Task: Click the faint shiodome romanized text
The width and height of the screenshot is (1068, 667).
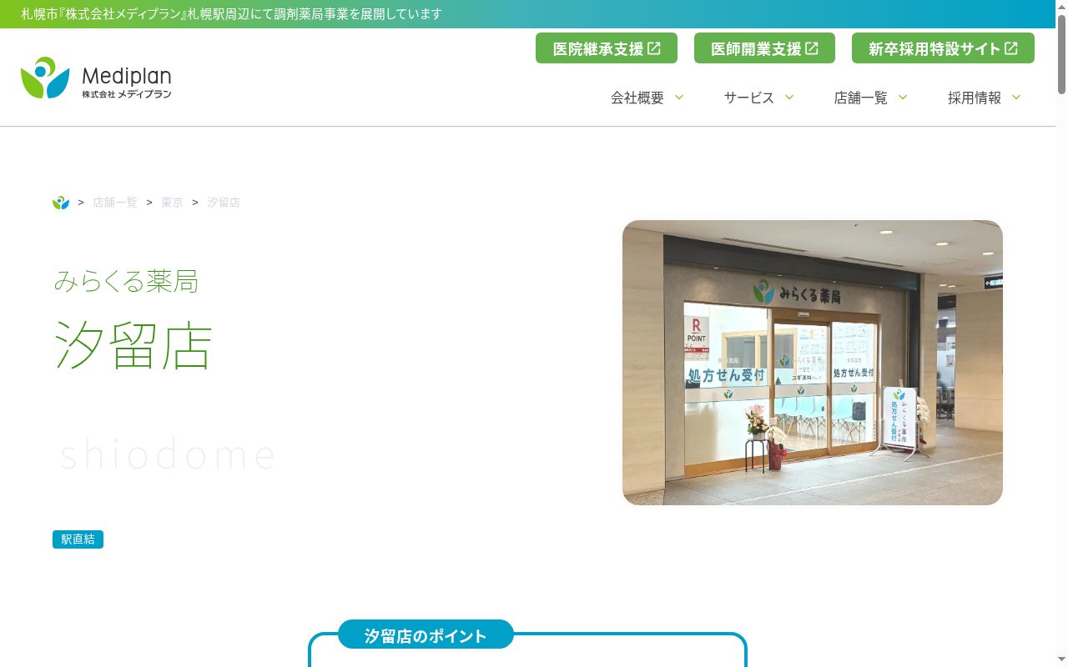Action: (168, 454)
